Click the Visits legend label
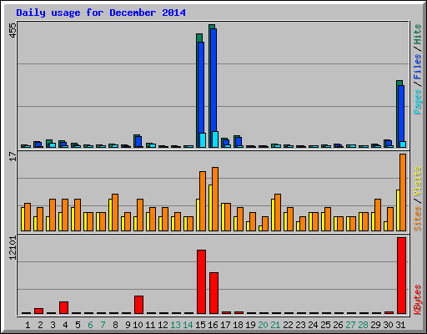 pos(417,182)
